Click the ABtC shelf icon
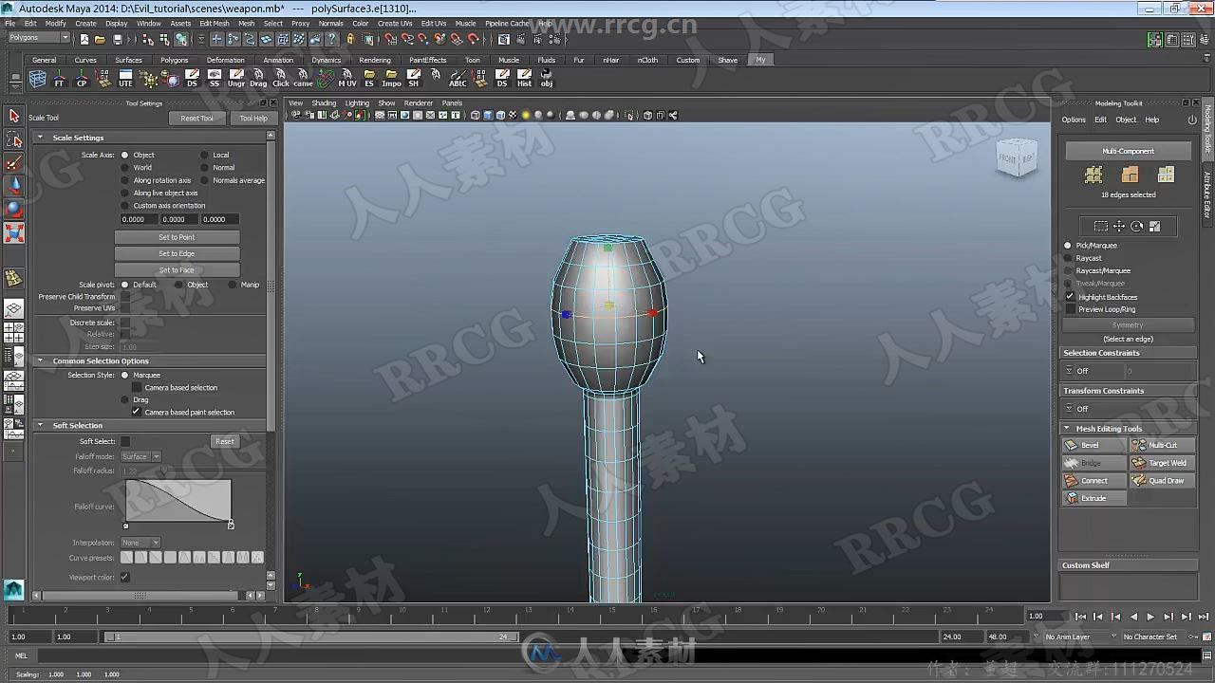 pos(458,78)
